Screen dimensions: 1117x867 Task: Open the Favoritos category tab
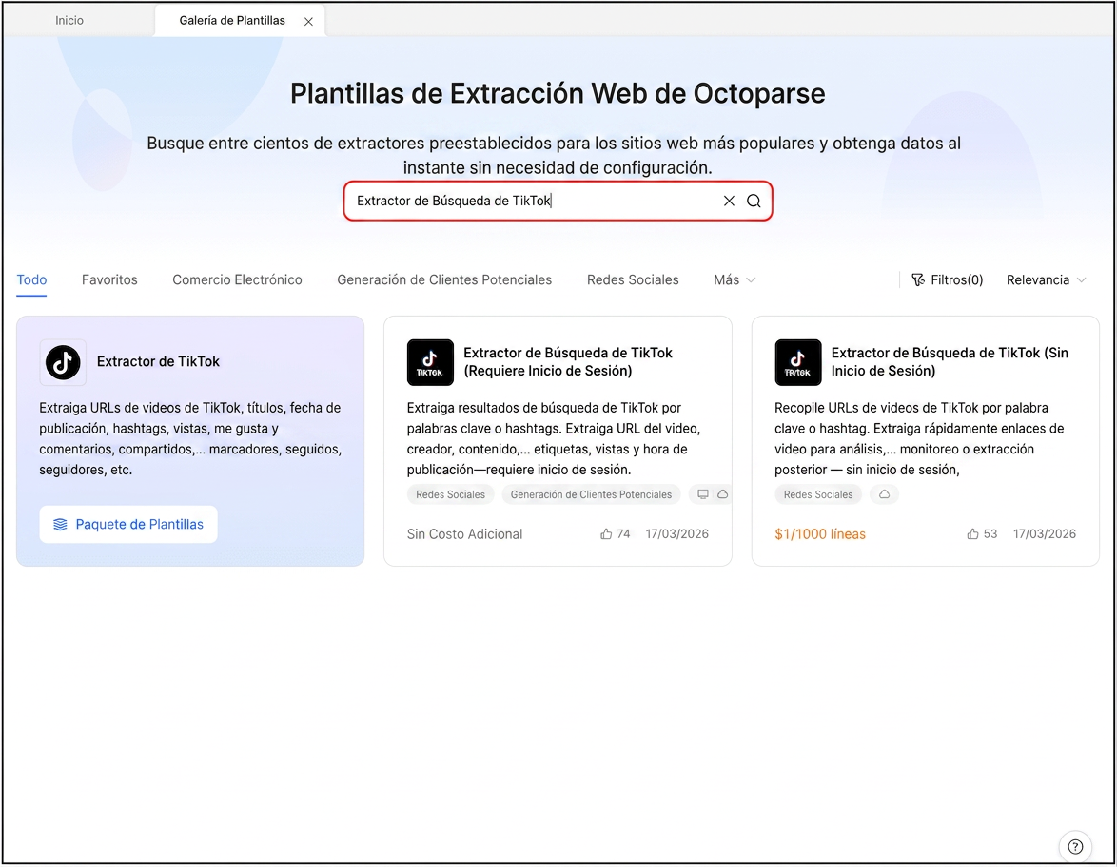pos(109,279)
